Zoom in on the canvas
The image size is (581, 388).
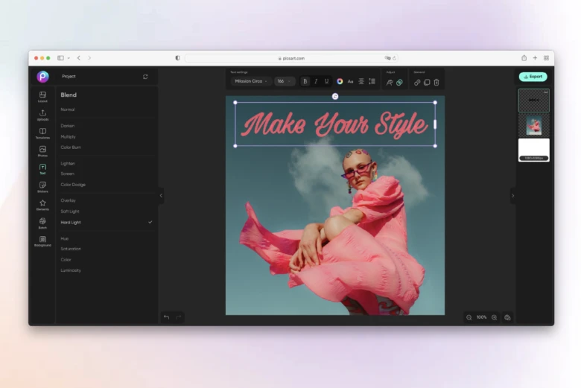click(x=495, y=317)
